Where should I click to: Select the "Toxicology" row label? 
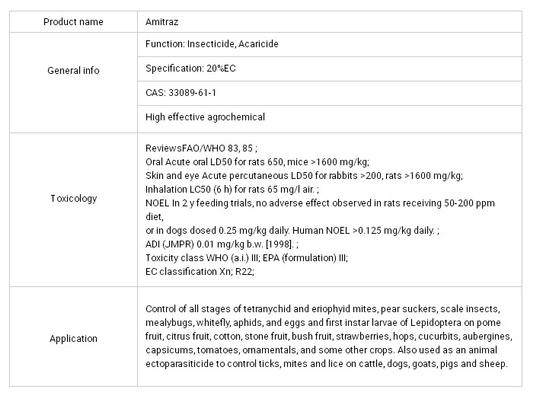(x=73, y=199)
